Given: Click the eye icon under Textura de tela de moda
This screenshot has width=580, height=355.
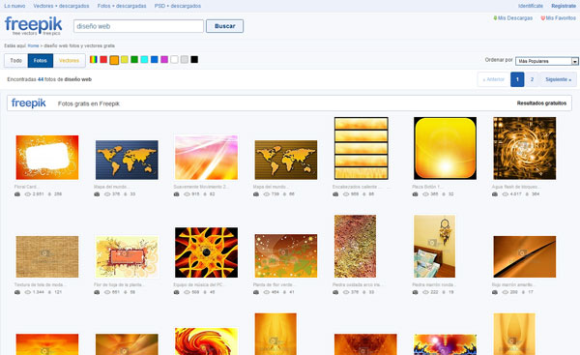Looking at the screenshot, I should [28, 292].
